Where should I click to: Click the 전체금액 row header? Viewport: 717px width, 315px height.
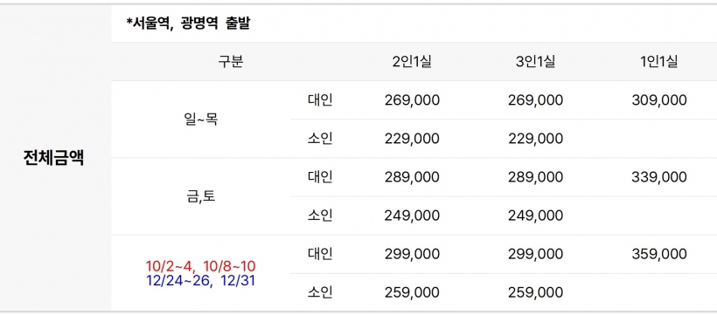point(53,159)
